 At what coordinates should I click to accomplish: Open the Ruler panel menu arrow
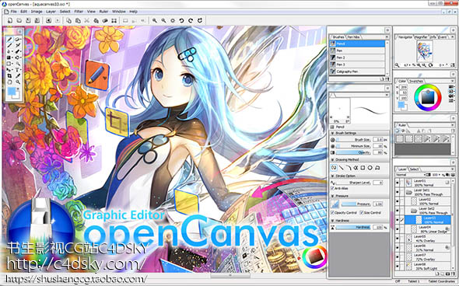point(453,125)
